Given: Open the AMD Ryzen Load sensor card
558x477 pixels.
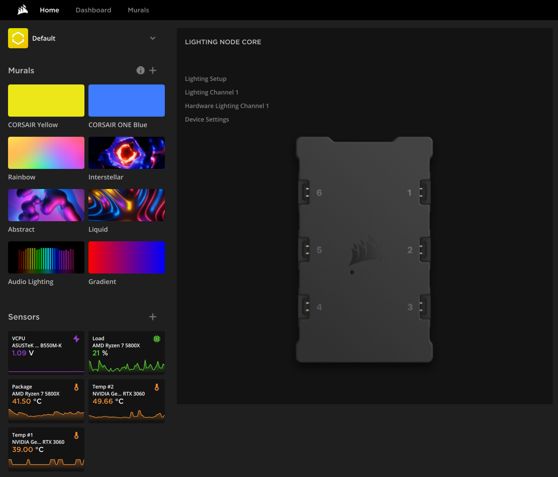Looking at the screenshot, I should point(127,353).
